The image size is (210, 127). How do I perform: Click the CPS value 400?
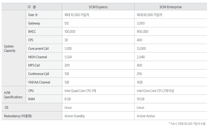pos(140,40)
